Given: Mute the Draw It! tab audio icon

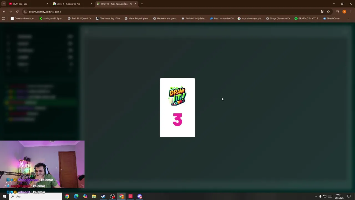Looking at the screenshot, I should coord(131,4).
